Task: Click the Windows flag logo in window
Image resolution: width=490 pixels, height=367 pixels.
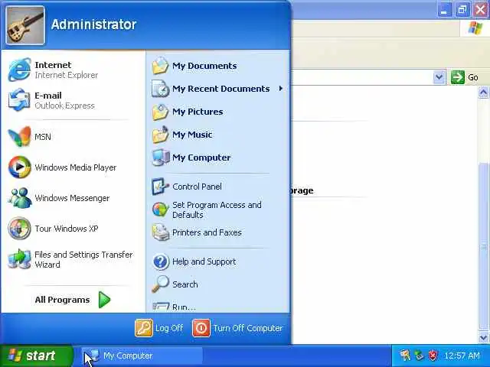Action: tap(475, 28)
